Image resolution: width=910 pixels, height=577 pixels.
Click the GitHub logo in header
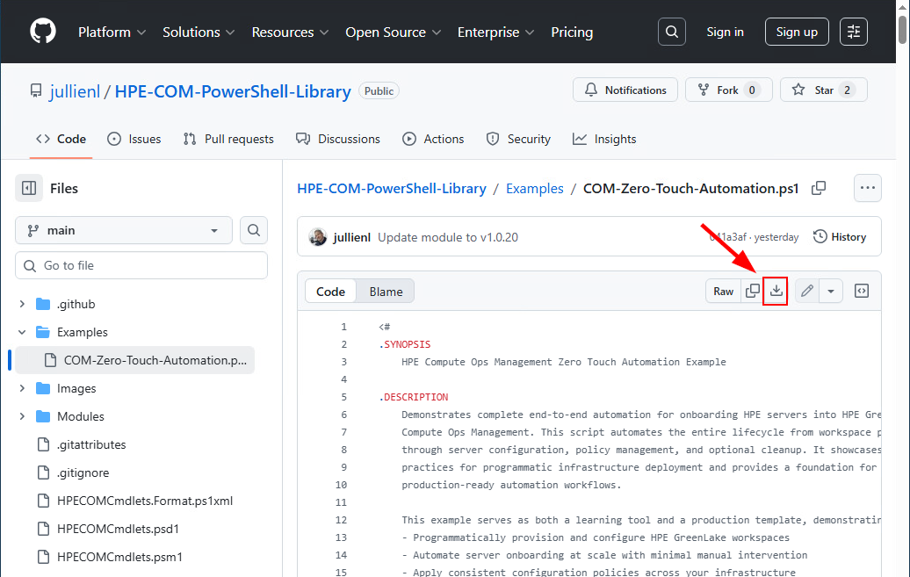(43, 32)
